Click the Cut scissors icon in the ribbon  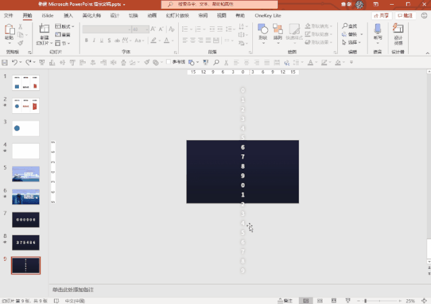tap(20, 27)
